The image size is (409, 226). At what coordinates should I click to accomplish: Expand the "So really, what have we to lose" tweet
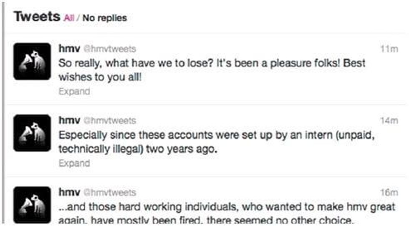click(x=74, y=92)
